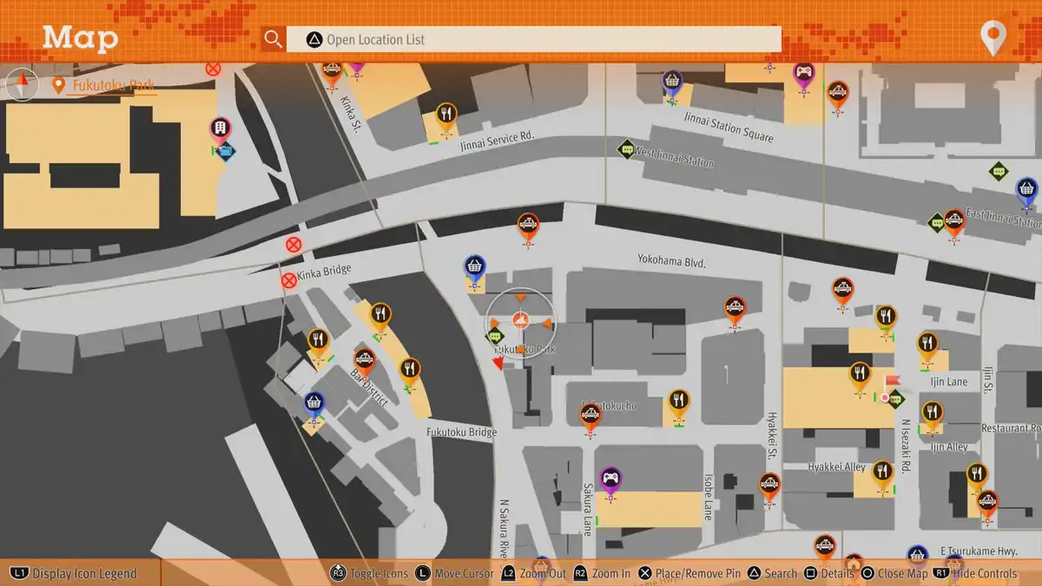Select the taxi marker above Yokohama Blvd.
The width and height of the screenshot is (1042, 586).
[x=527, y=226]
